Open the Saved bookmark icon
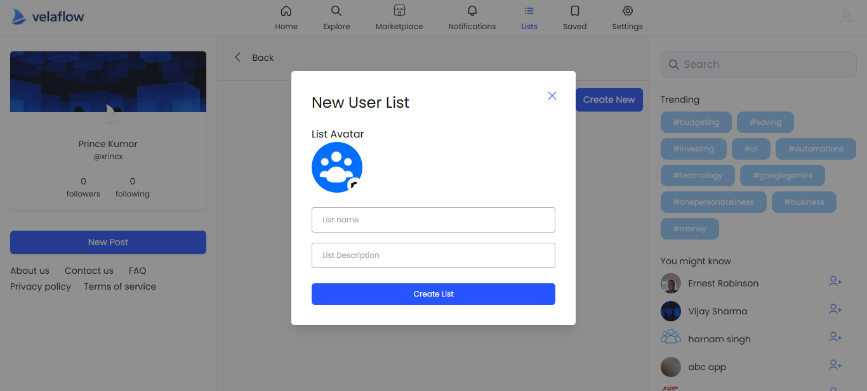Image resolution: width=867 pixels, height=391 pixels. click(x=574, y=11)
